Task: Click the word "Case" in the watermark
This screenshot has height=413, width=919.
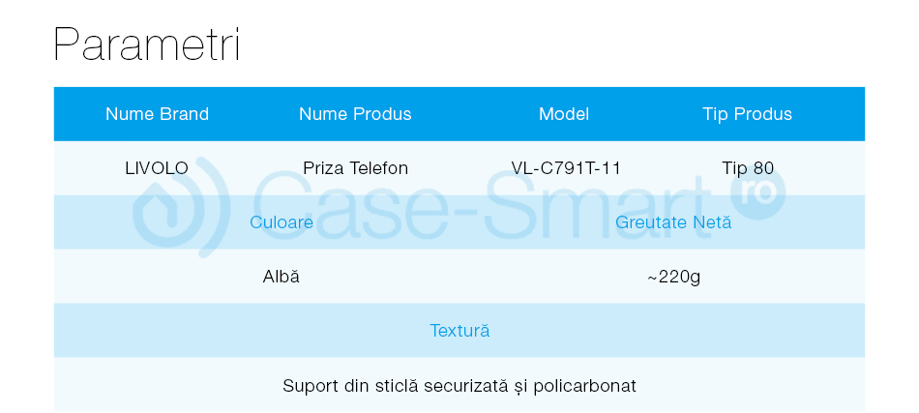Action: click(339, 203)
